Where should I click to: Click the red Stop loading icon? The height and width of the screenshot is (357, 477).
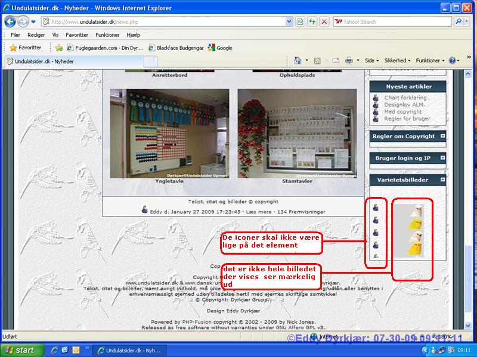pyautogui.click(x=324, y=22)
